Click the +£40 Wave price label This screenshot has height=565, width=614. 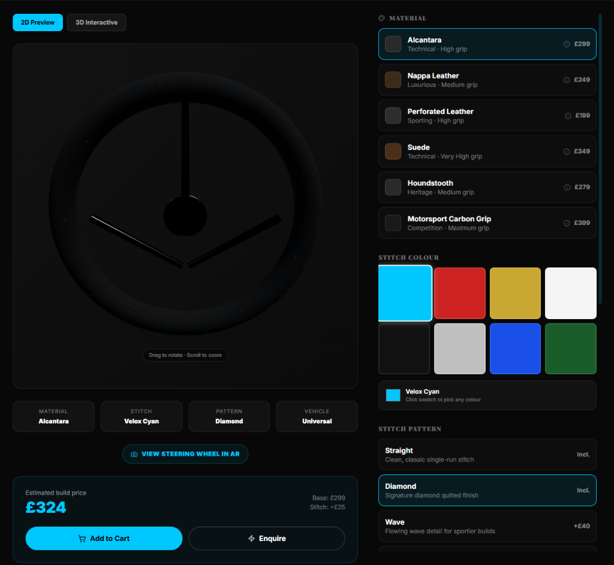tap(582, 526)
